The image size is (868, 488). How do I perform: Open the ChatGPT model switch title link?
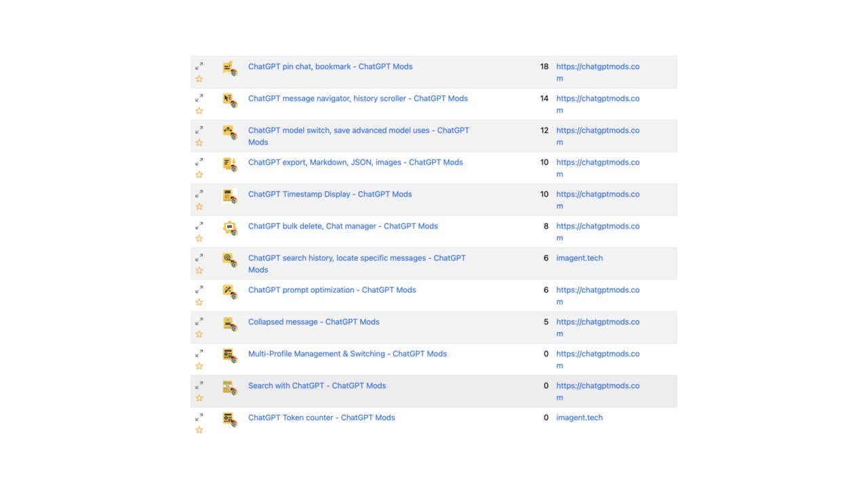click(359, 136)
